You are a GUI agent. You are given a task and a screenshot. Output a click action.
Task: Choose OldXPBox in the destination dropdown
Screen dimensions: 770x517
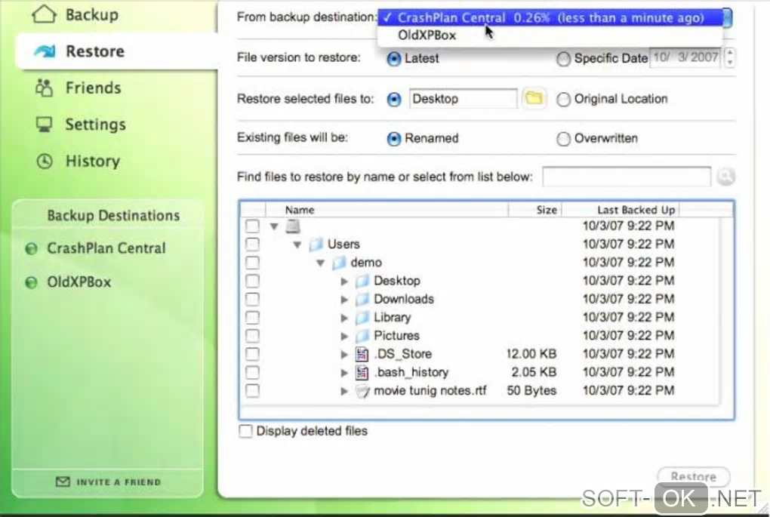(x=550, y=35)
